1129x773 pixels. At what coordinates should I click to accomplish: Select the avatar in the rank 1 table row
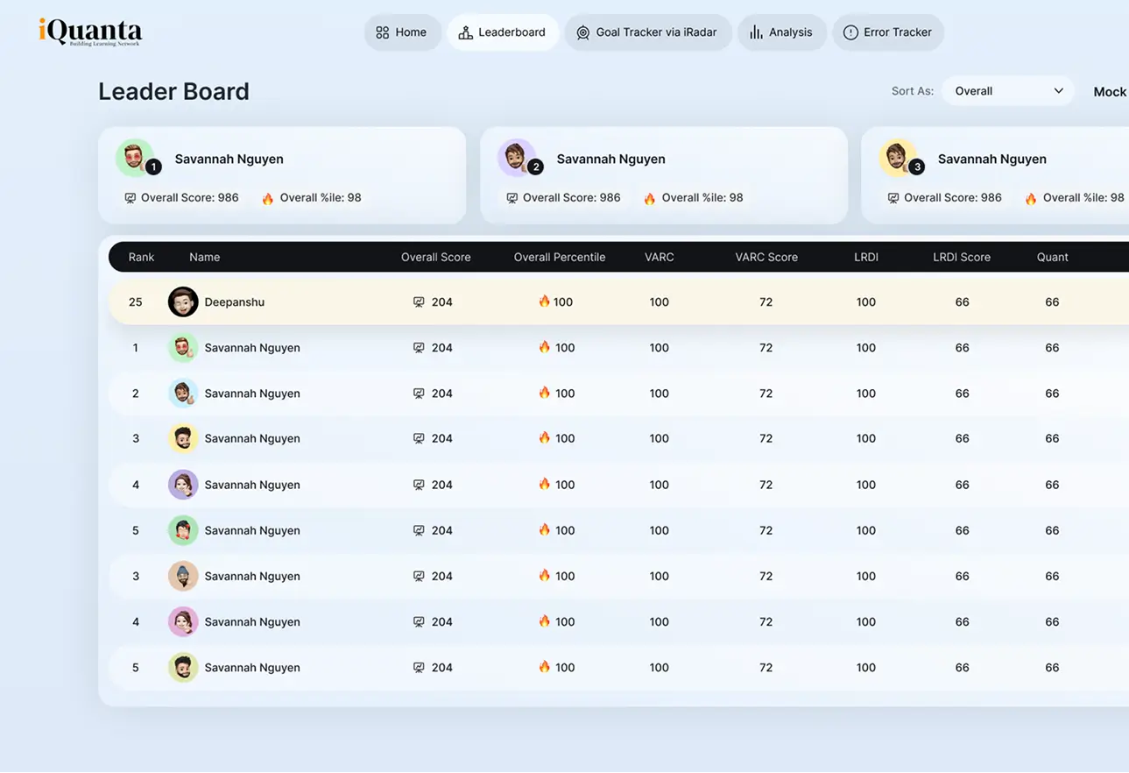pyautogui.click(x=183, y=348)
